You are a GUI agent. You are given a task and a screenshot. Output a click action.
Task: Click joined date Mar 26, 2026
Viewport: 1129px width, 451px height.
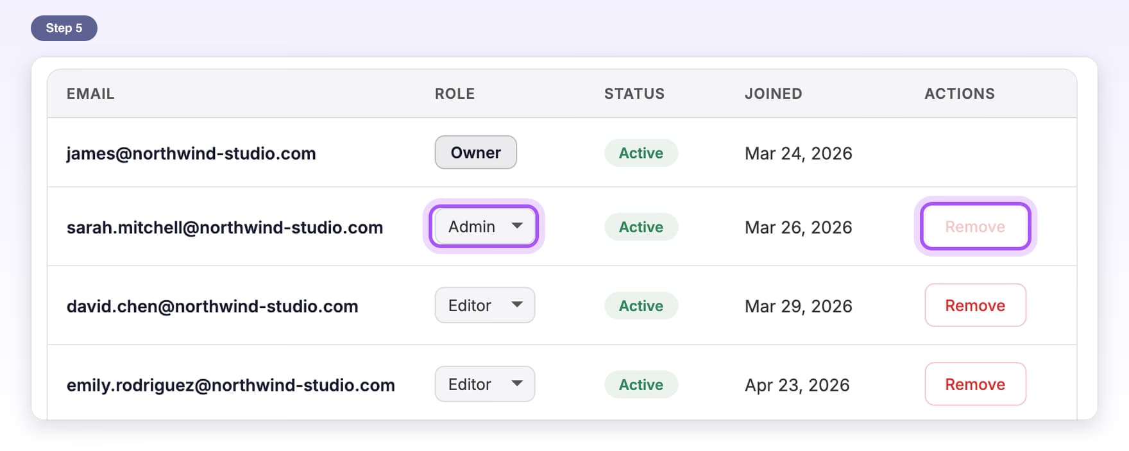click(x=799, y=227)
